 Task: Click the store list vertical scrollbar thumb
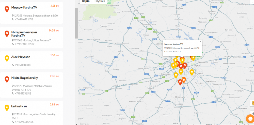pyautogui.click(x=76, y=23)
